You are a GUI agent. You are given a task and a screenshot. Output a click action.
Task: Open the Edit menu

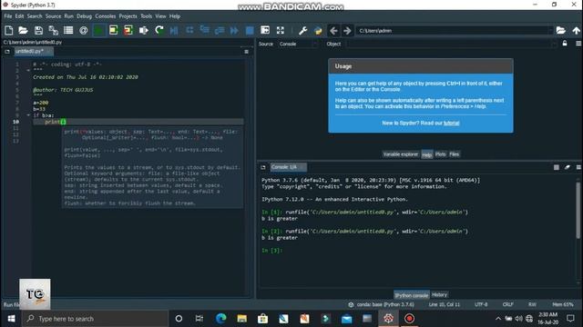coord(19,16)
